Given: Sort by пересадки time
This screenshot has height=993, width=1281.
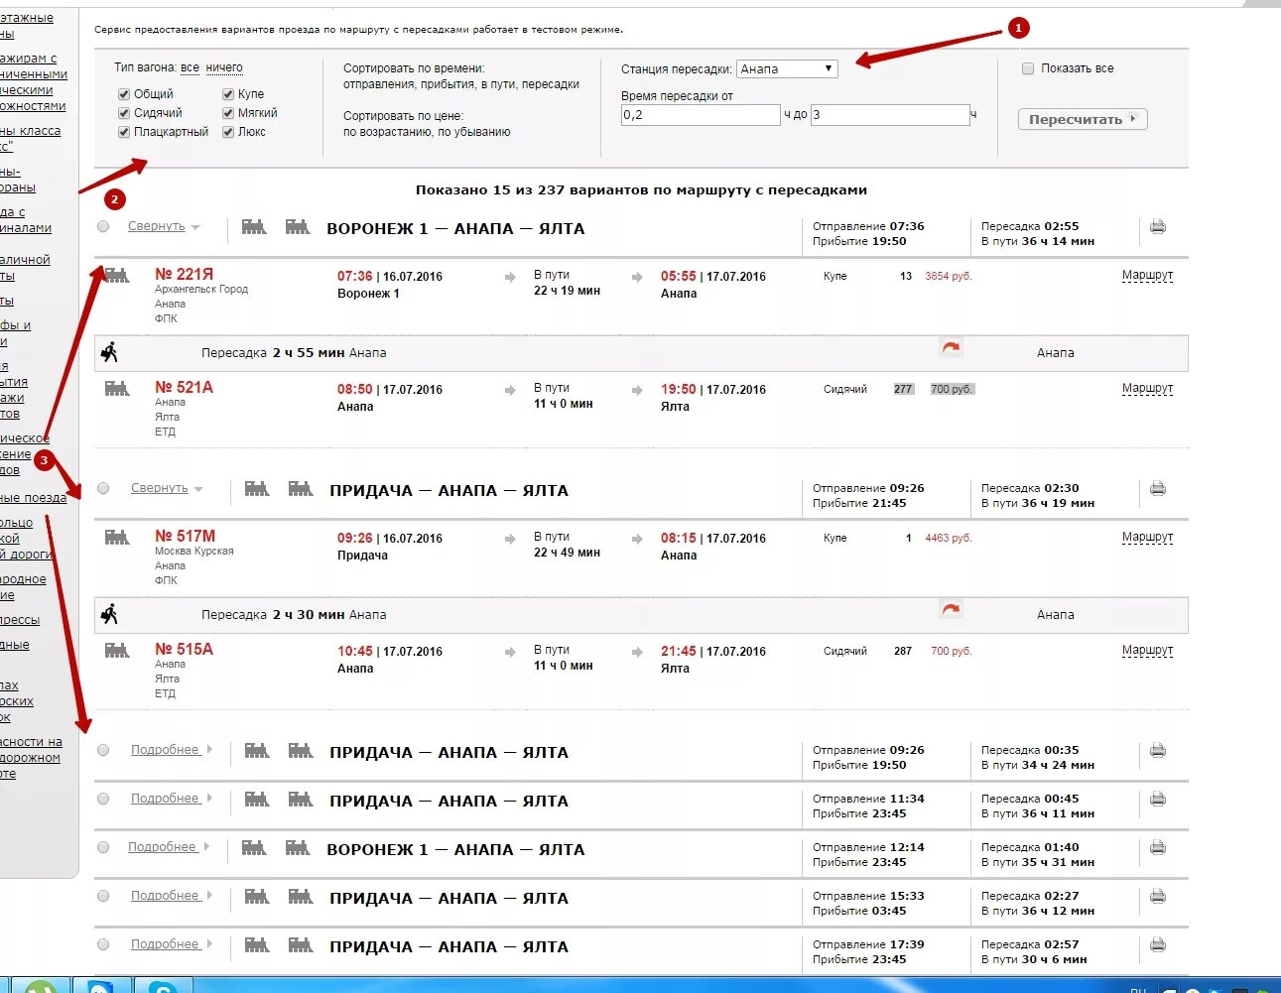Looking at the screenshot, I should click(x=552, y=84).
